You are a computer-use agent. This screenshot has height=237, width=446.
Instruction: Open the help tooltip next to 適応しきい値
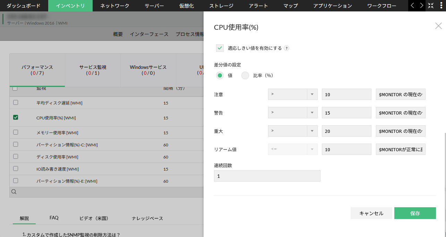point(286,48)
